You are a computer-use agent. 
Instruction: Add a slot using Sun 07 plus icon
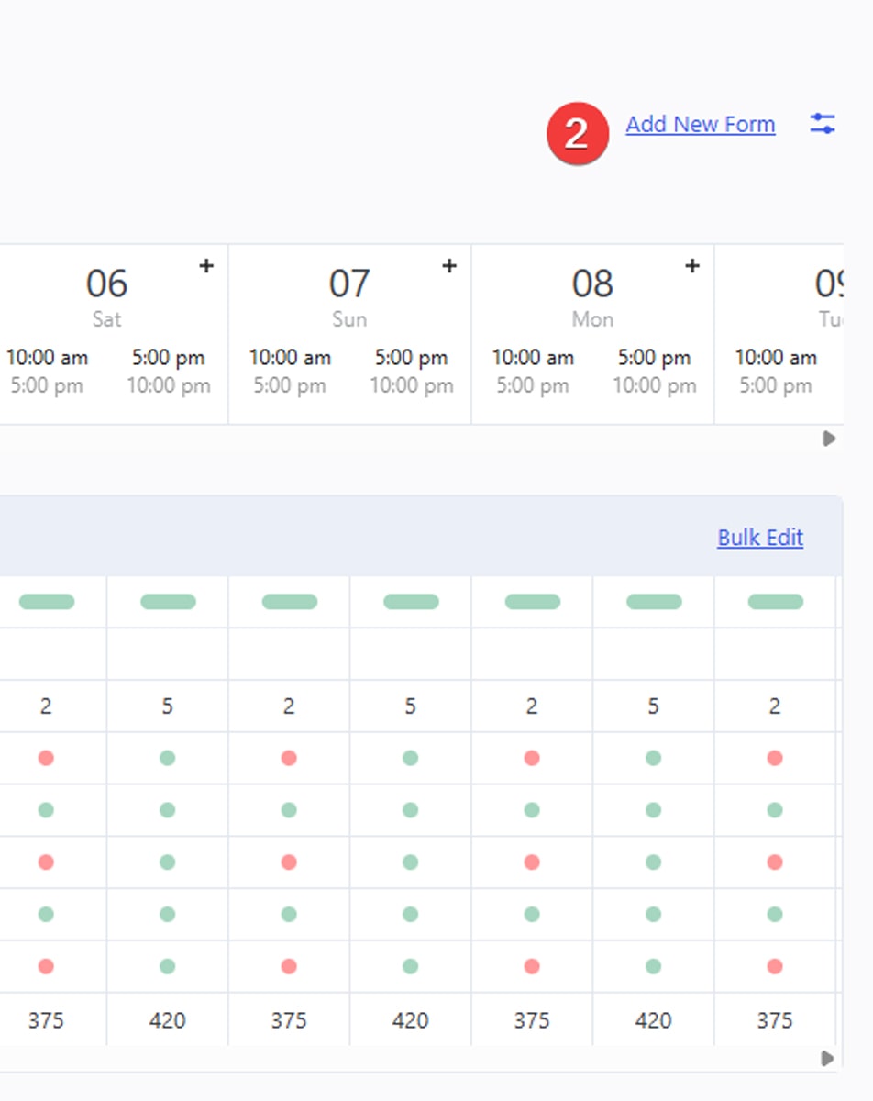pyautogui.click(x=449, y=266)
